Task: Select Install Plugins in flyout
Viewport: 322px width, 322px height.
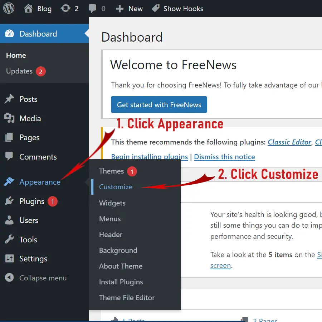Action: point(121,282)
